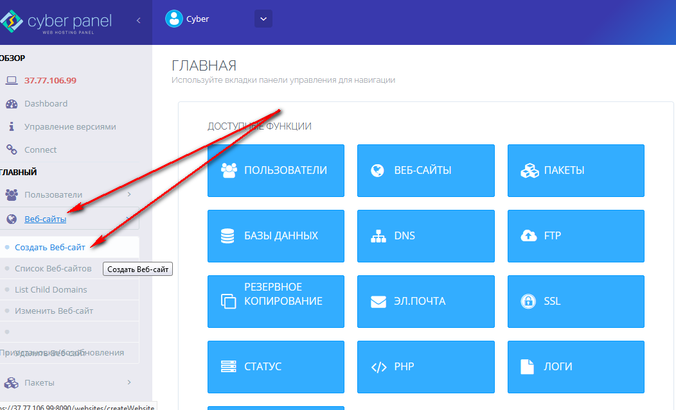Screen dimensions: 676x410
Task: Click the envelope icon in ЭЛ.ПОЧТА tile
Action: [378, 302]
